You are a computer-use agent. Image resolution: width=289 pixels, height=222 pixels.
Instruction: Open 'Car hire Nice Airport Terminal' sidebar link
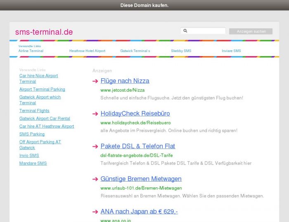38,79
